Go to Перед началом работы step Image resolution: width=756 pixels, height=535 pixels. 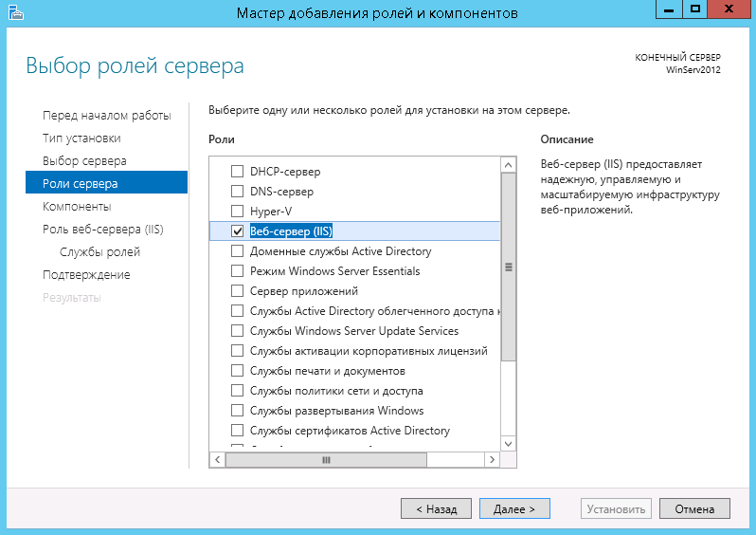click(x=106, y=115)
